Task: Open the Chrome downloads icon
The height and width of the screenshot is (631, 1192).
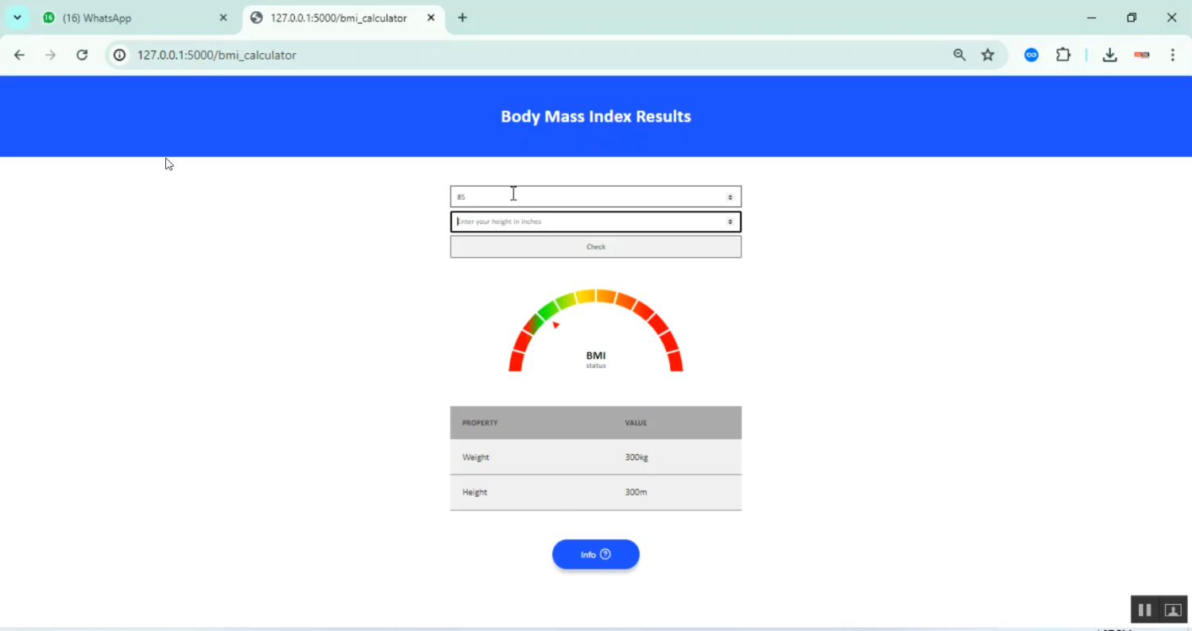Action: 1109,55
